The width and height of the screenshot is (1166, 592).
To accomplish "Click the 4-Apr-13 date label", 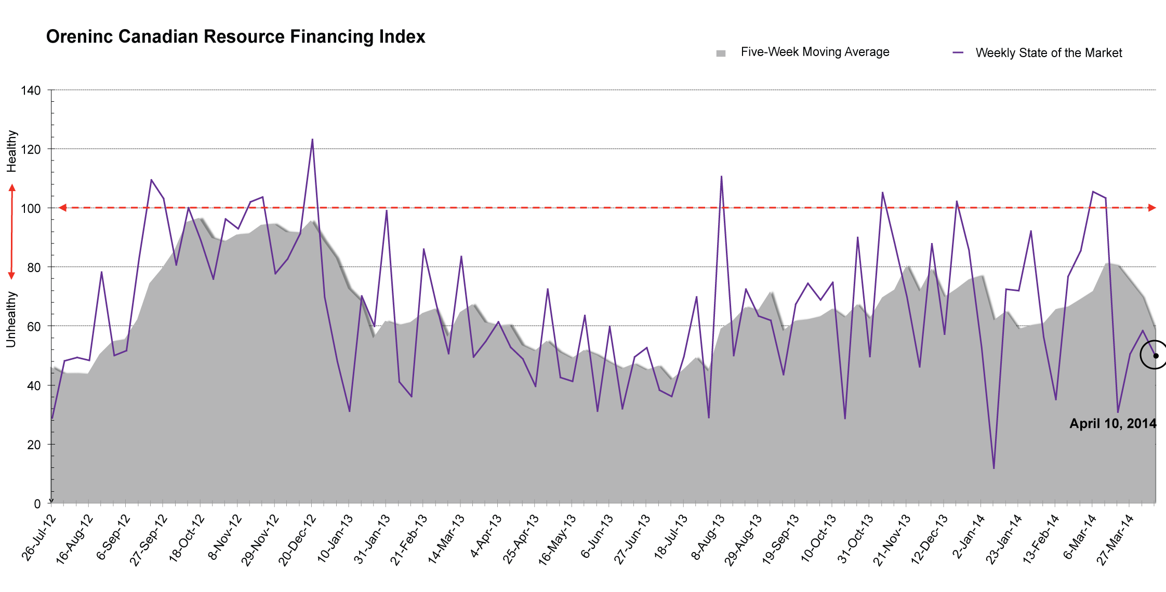I will pyautogui.click(x=486, y=536).
